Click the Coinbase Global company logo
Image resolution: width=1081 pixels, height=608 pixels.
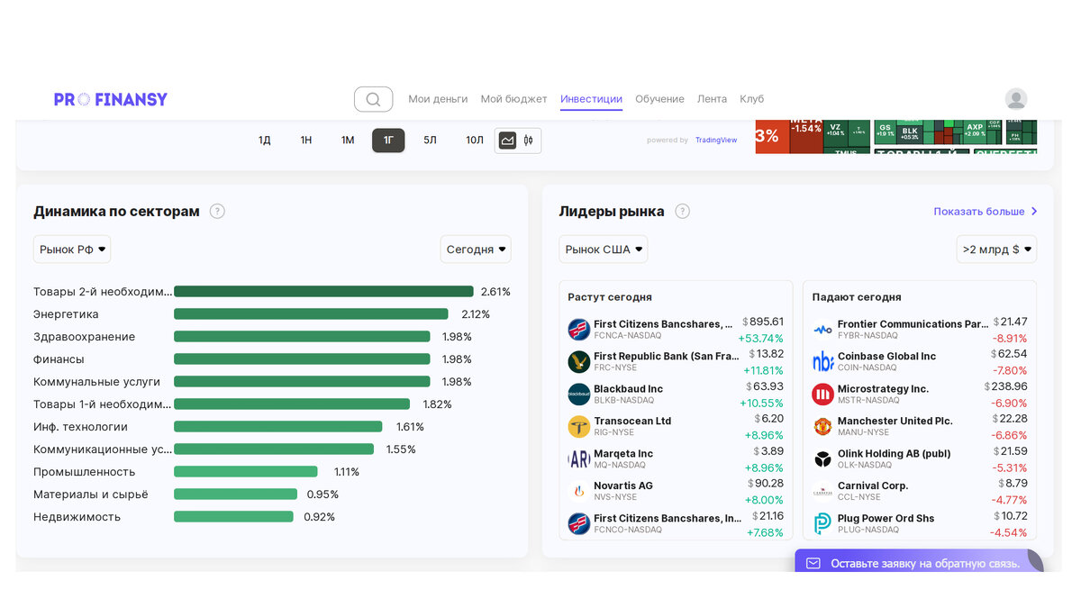822,360
